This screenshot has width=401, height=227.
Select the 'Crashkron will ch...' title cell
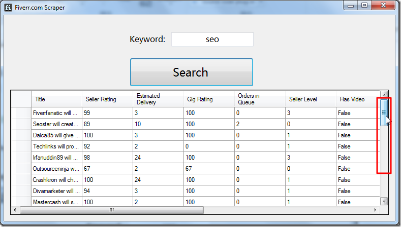pyautogui.click(x=56, y=180)
